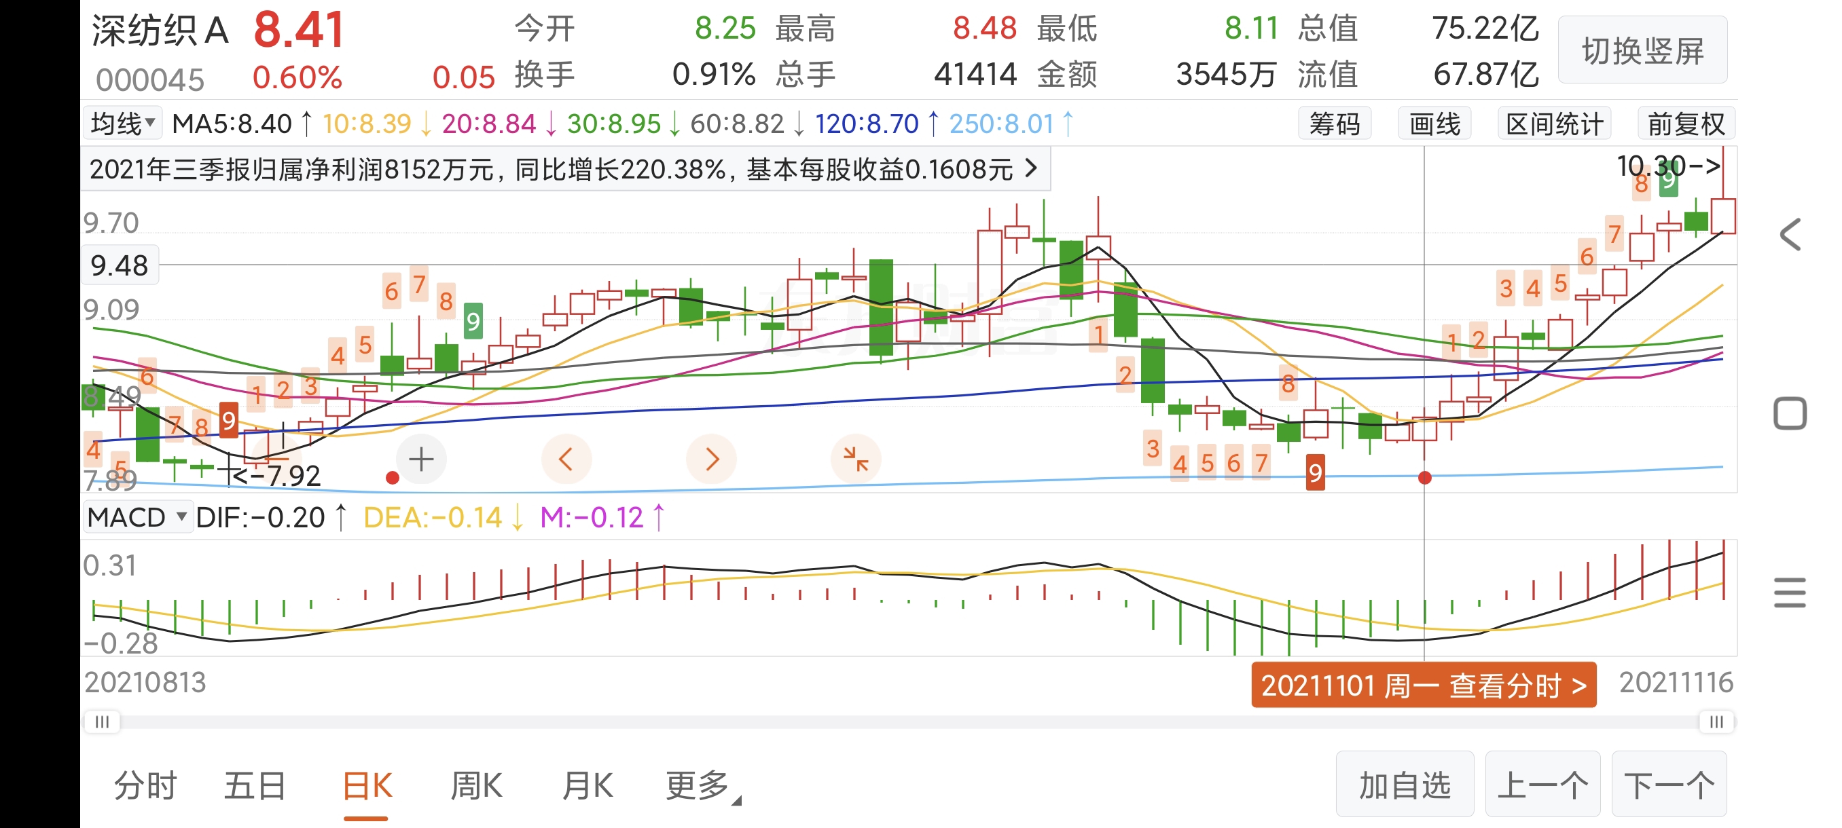Click the shrink/collapse arrows chart icon

tap(855, 459)
